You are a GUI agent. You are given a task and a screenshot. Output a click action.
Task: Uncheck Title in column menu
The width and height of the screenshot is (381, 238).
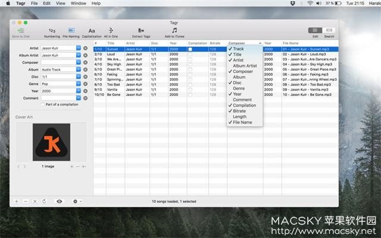[245, 54]
